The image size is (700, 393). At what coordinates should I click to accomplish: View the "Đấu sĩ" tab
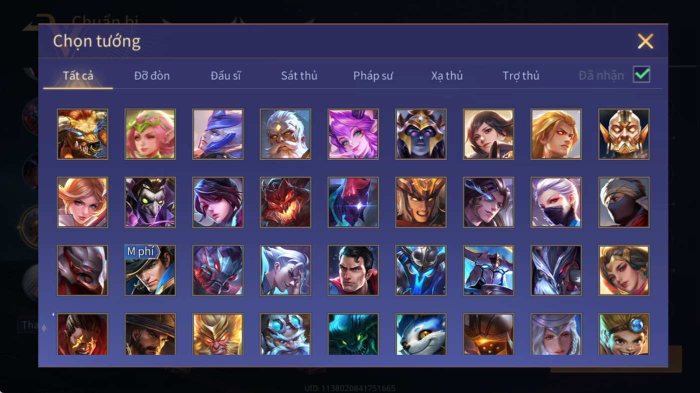coord(225,76)
